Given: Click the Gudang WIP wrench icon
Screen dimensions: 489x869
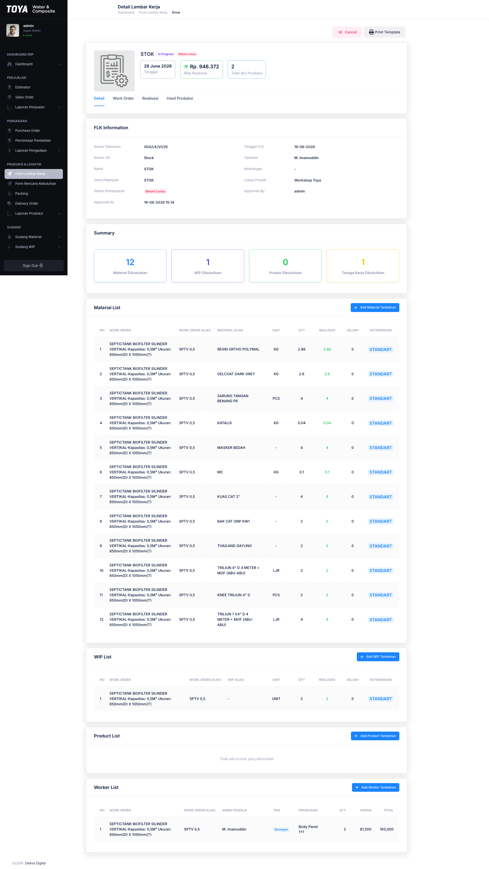Looking at the screenshot, I should [9, 247].
